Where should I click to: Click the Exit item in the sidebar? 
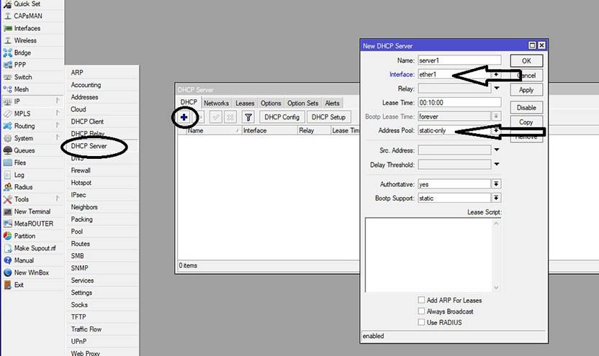pyautogui.click(x=19, y=285)
